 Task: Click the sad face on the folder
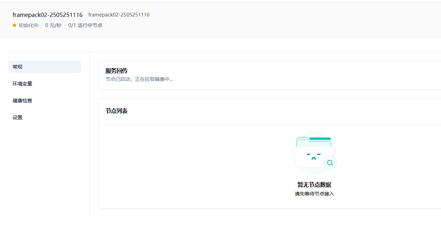pos(313,156)
